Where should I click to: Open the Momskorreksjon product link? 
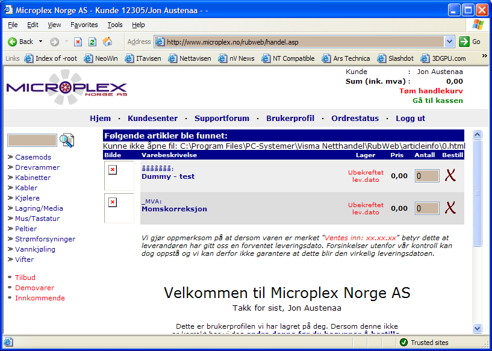174,210
